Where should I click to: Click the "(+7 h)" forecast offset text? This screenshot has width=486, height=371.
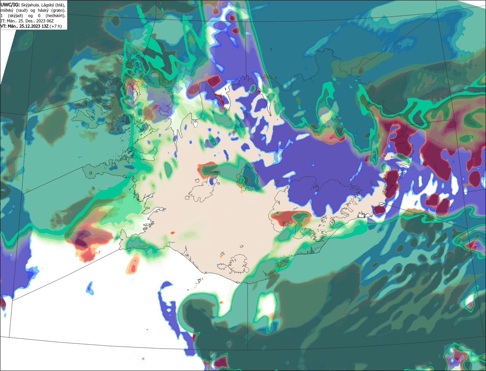(x=55, y=26)
